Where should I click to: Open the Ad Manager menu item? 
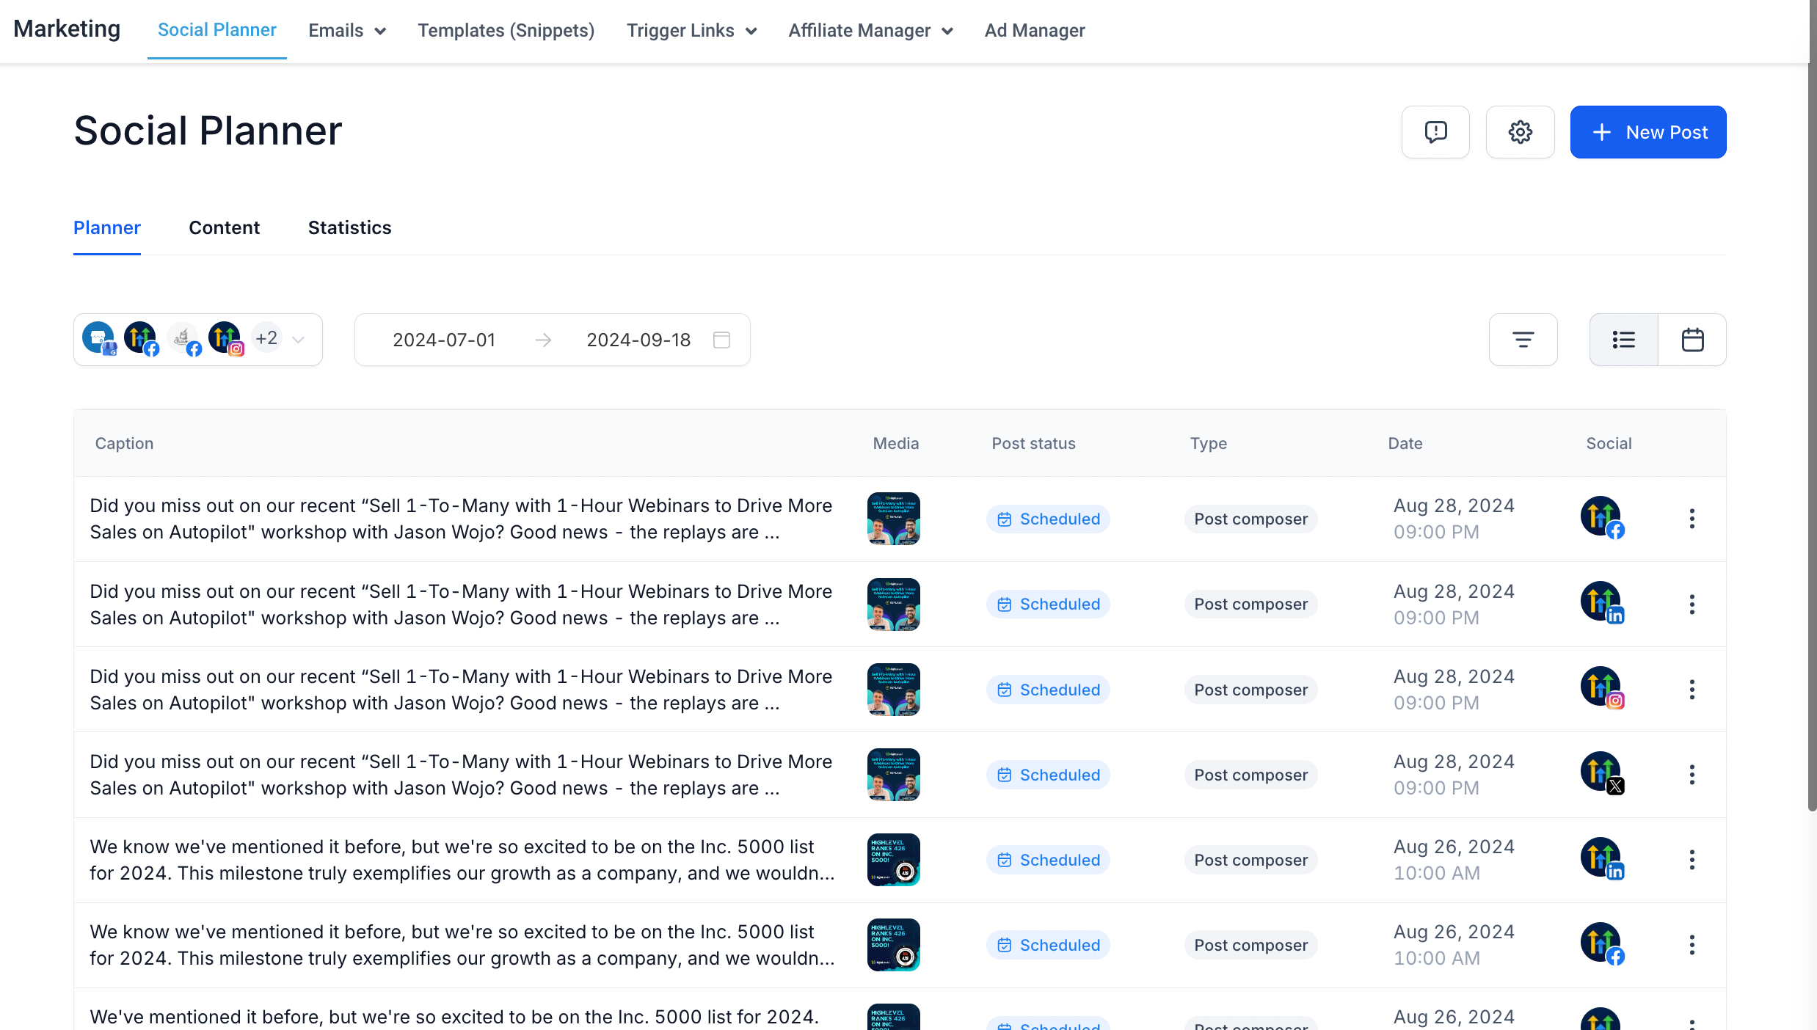(x=1035, y=31)
